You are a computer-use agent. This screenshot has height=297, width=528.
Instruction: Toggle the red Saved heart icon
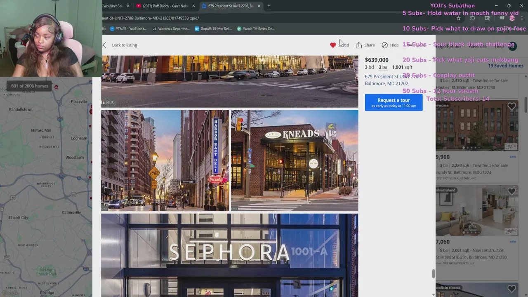pyautogui.click(x=333, y=45)
